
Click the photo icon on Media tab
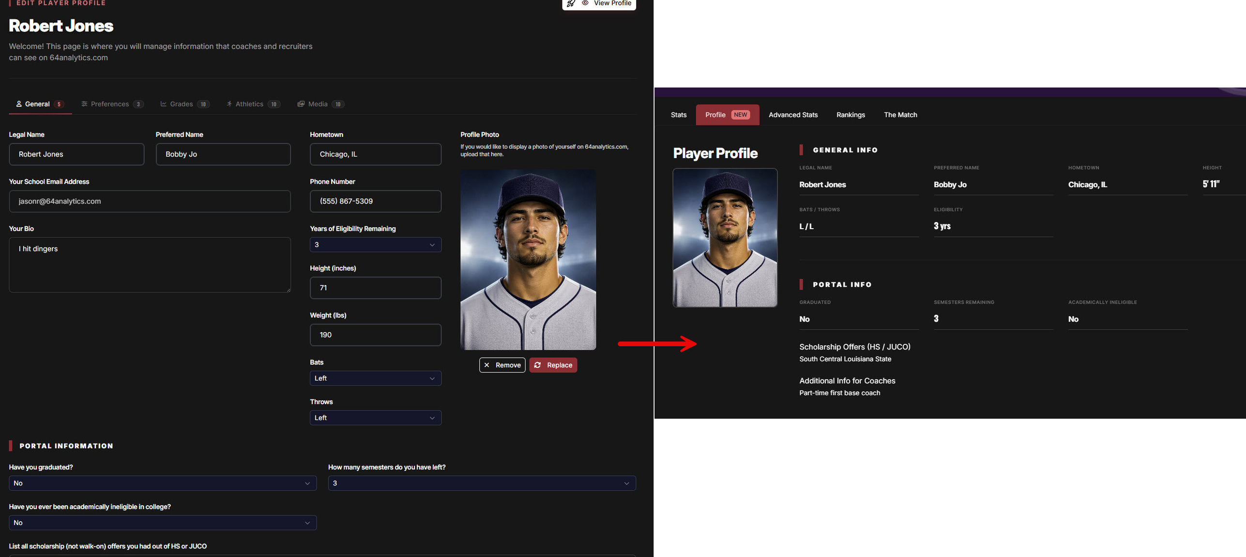tap(301, 103)
